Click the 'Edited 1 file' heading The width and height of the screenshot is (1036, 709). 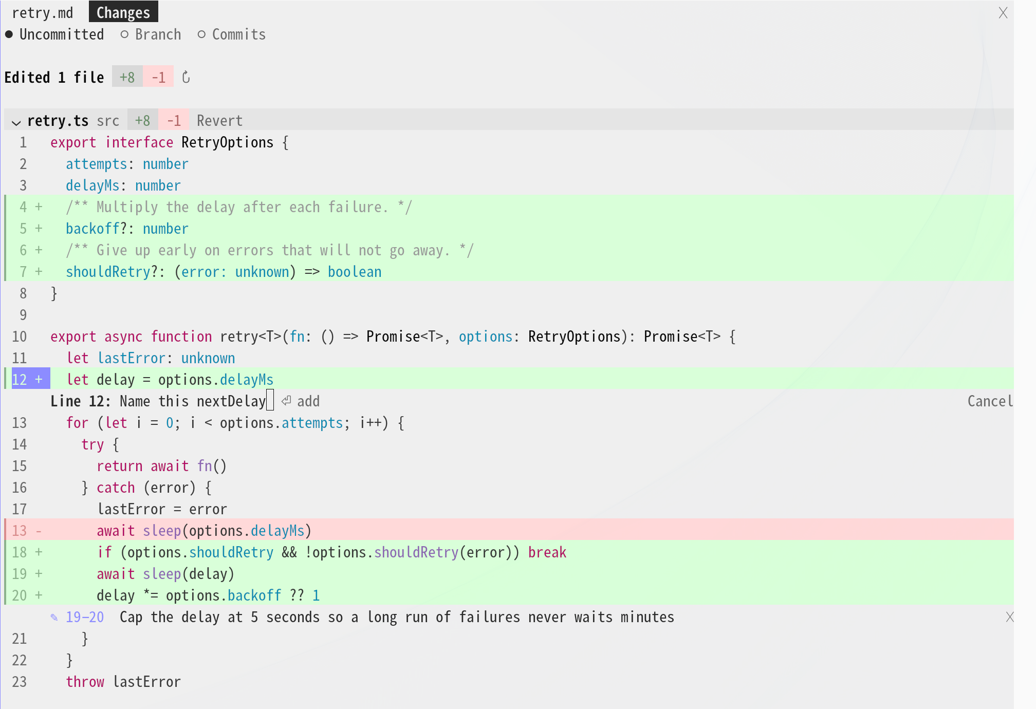coord(54,77)
